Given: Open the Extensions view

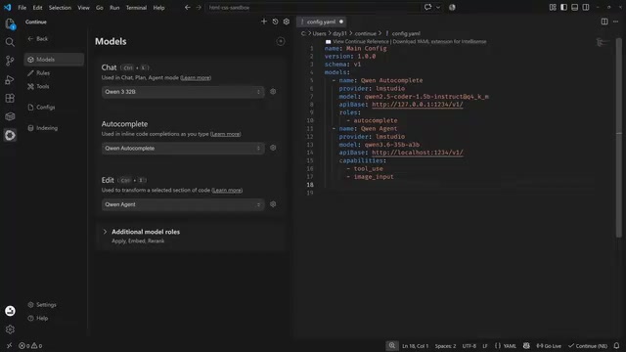Looking at the screenshot, I should point(10,98).
